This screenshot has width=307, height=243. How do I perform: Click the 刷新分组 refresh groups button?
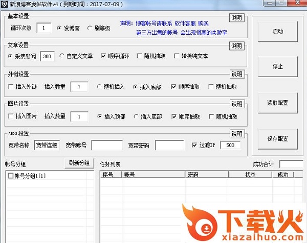(79, 163)
